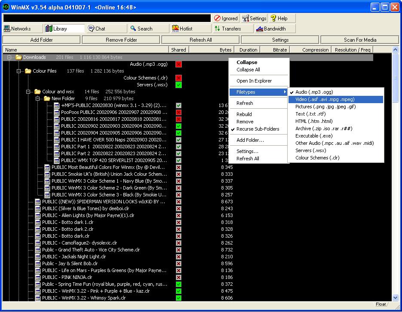Select Pictures (.png .jpg .jpeg .gif) filetype
Viewport: 402px width, 312px height.
(336, 107)
